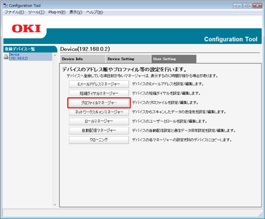Open the 表示(V) menu
The height and width of the screenshot is (219, 265).
(x=76, y=12)
